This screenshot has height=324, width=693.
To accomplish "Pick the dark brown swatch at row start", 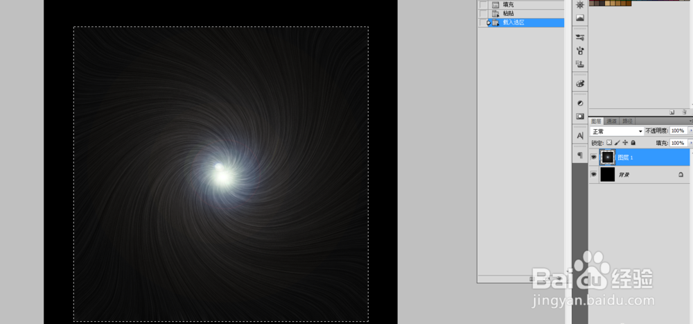I will click(x=591, y=3).
